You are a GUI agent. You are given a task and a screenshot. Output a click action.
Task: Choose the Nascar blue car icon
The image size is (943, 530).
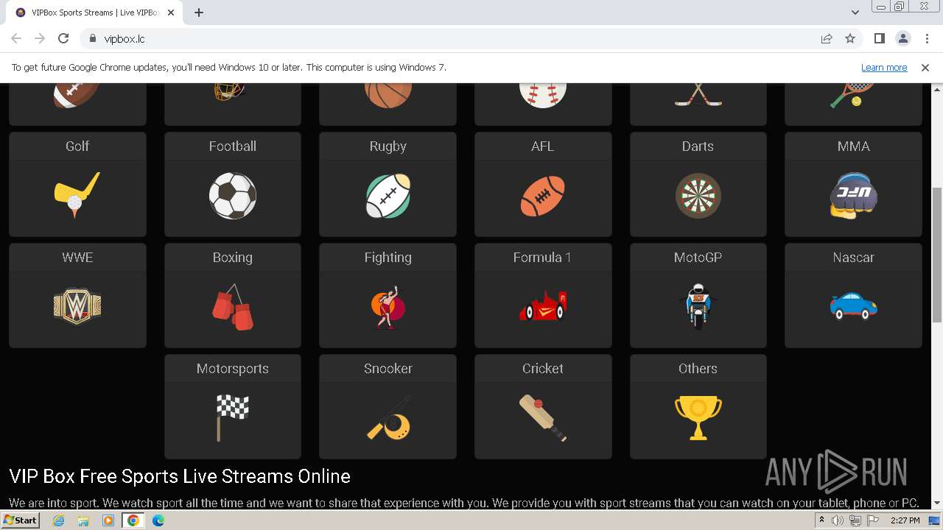tap(853, 306)
